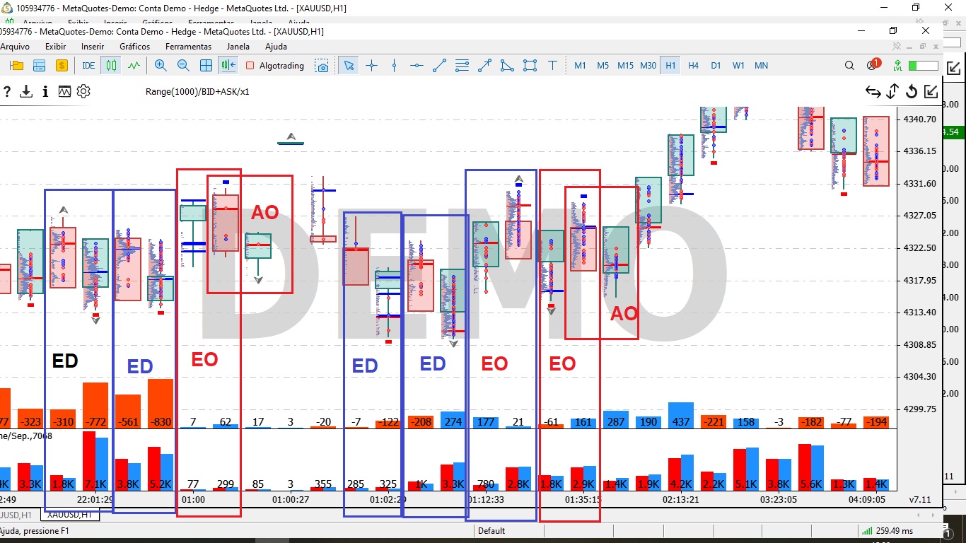Open the Ferramentas menu
This screenshot has height=543, width=966.
click(x=188, y=47)
